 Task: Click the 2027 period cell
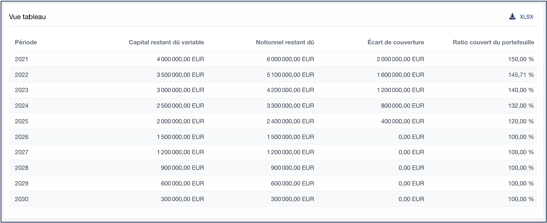(21, 152)
